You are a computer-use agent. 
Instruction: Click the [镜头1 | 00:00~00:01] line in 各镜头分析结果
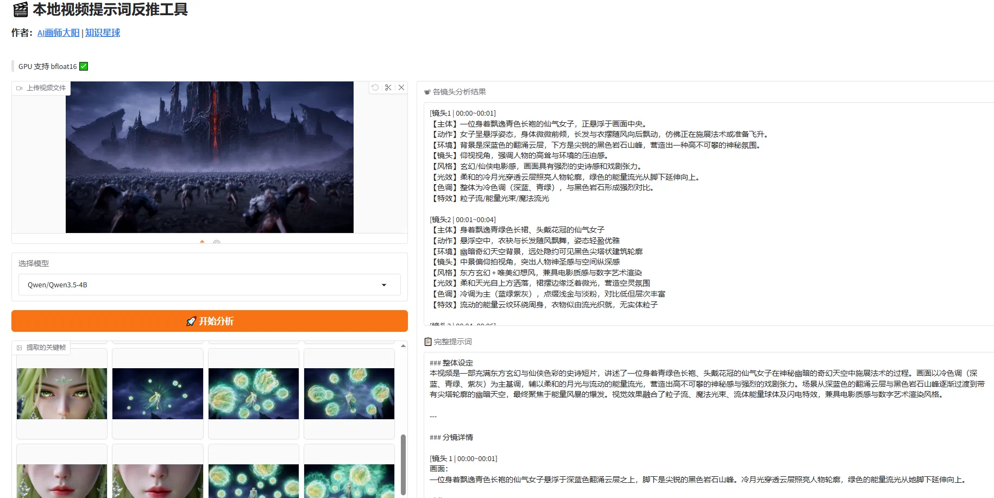click(x=463, y=114)
